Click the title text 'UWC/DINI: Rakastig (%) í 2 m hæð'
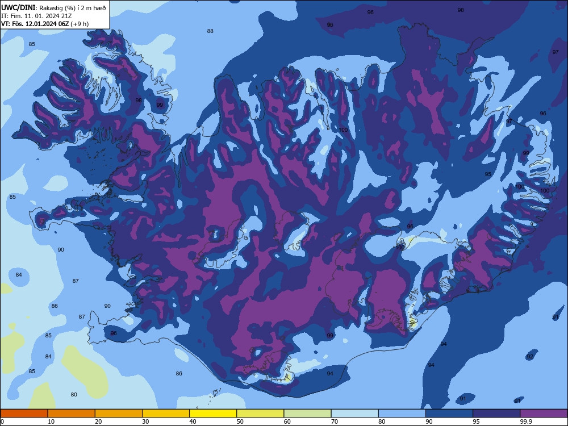The width and height of the screenshot is (568, 426). pyautogui.click(x=53, y=8)
